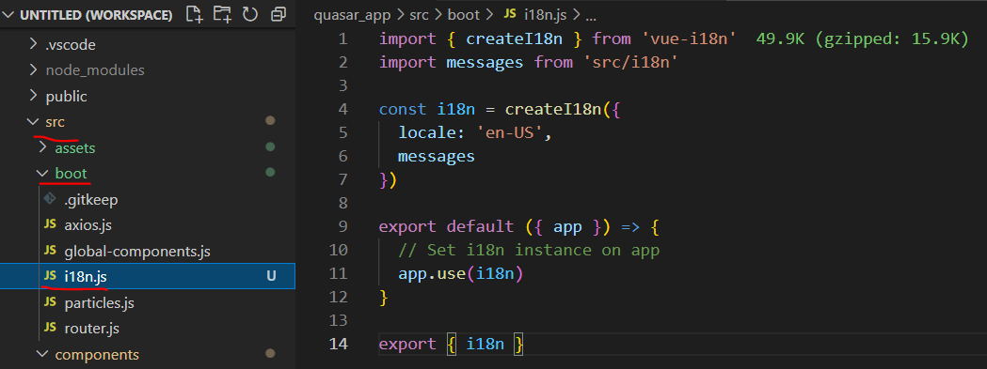987x369 pixels.
Task: Collapse the components folder
Action: click(42, 354)
